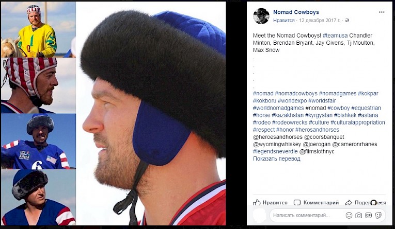This screenshot has height=229, width=395.
Task: Share the post via Поделиться
Action: coord(366,203)
